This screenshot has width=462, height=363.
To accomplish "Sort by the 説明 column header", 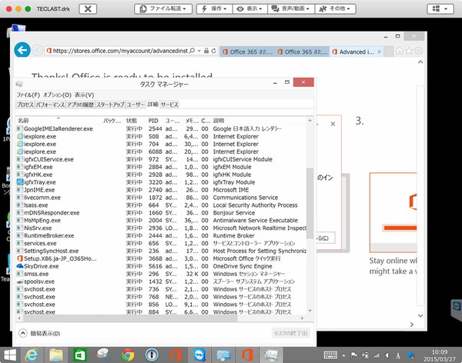I will pos(259,121).
